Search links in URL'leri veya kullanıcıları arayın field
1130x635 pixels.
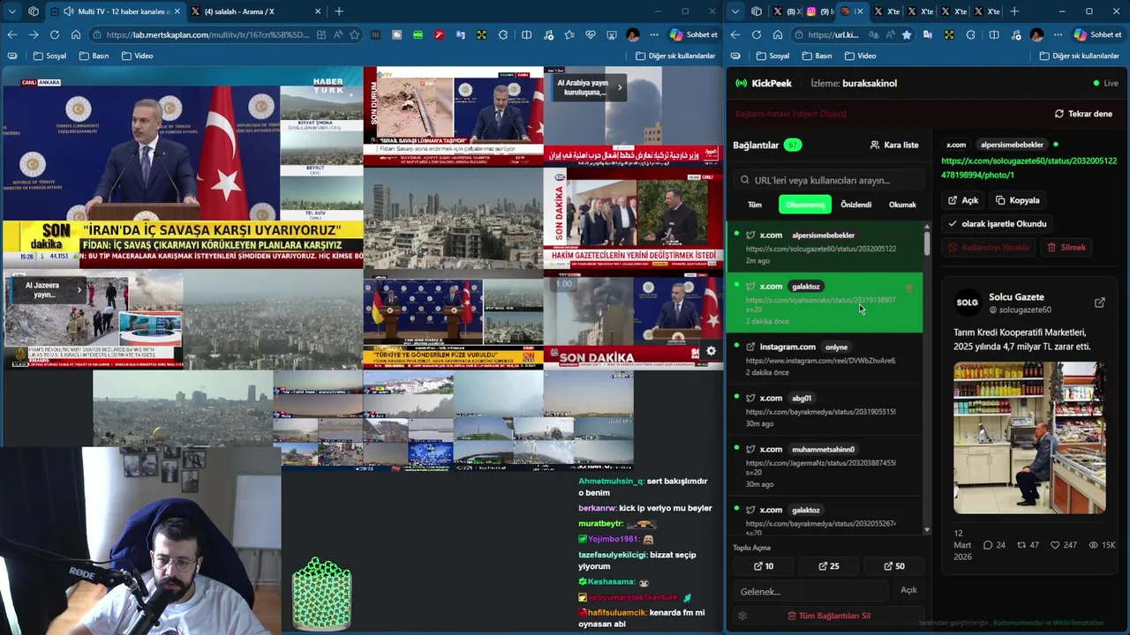tap(827, 180)
